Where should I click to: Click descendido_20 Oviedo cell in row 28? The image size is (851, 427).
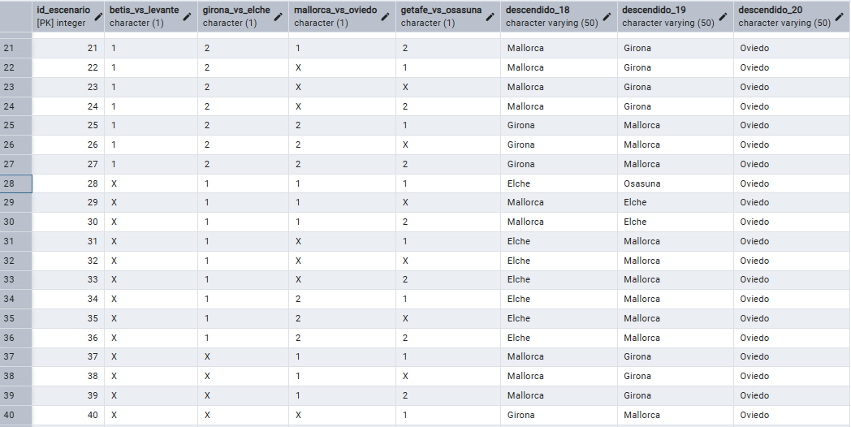pos(793,183)
